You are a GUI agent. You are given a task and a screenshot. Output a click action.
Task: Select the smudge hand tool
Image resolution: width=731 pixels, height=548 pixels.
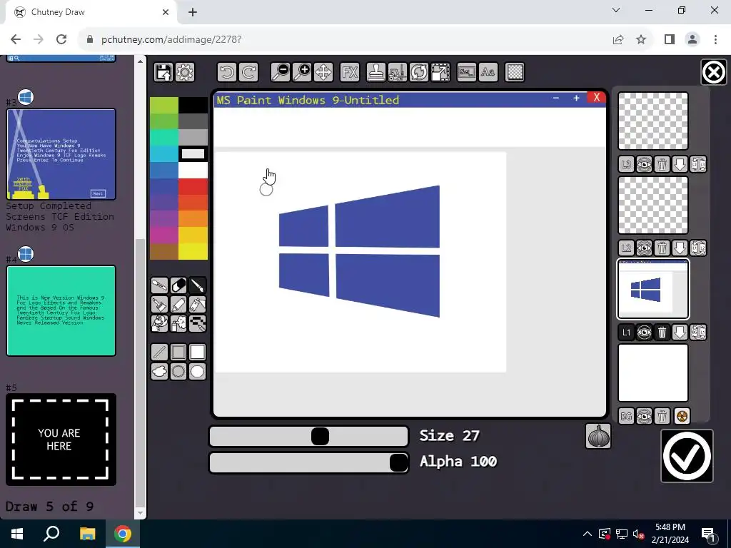click(159, 323)
